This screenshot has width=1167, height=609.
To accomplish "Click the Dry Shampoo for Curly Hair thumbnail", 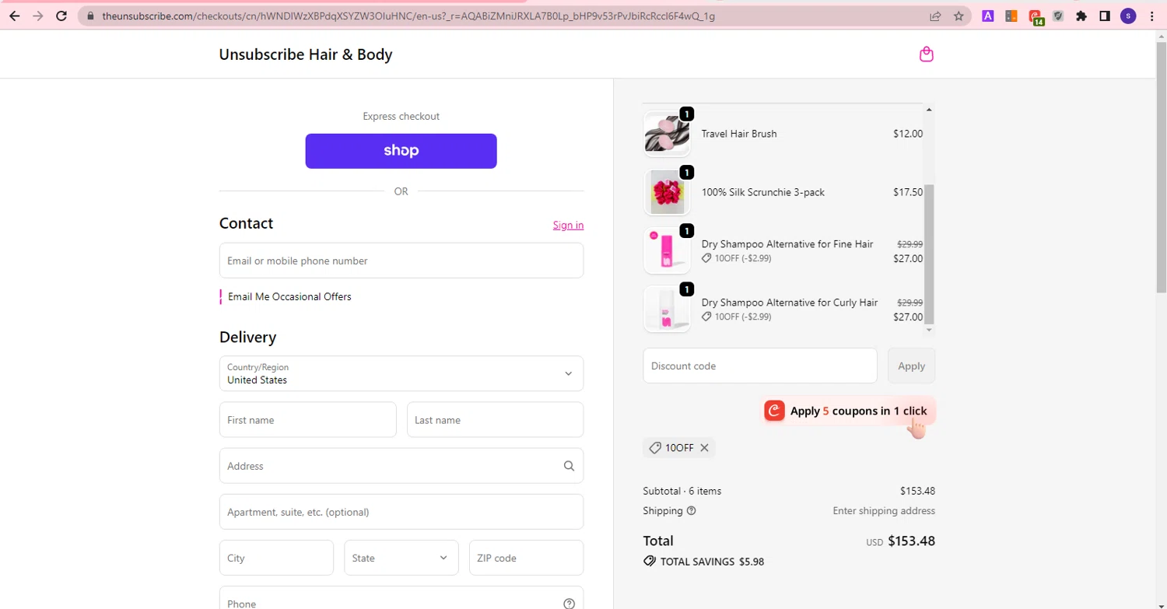I will (667, 309).
